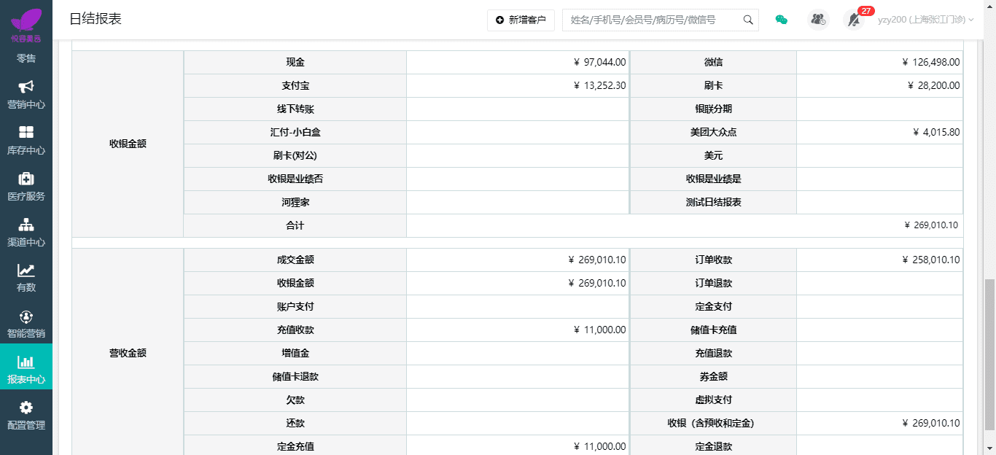Click the customer queue people icon
The height and width of the screenshot is (455, 996).
coord(818,20)
